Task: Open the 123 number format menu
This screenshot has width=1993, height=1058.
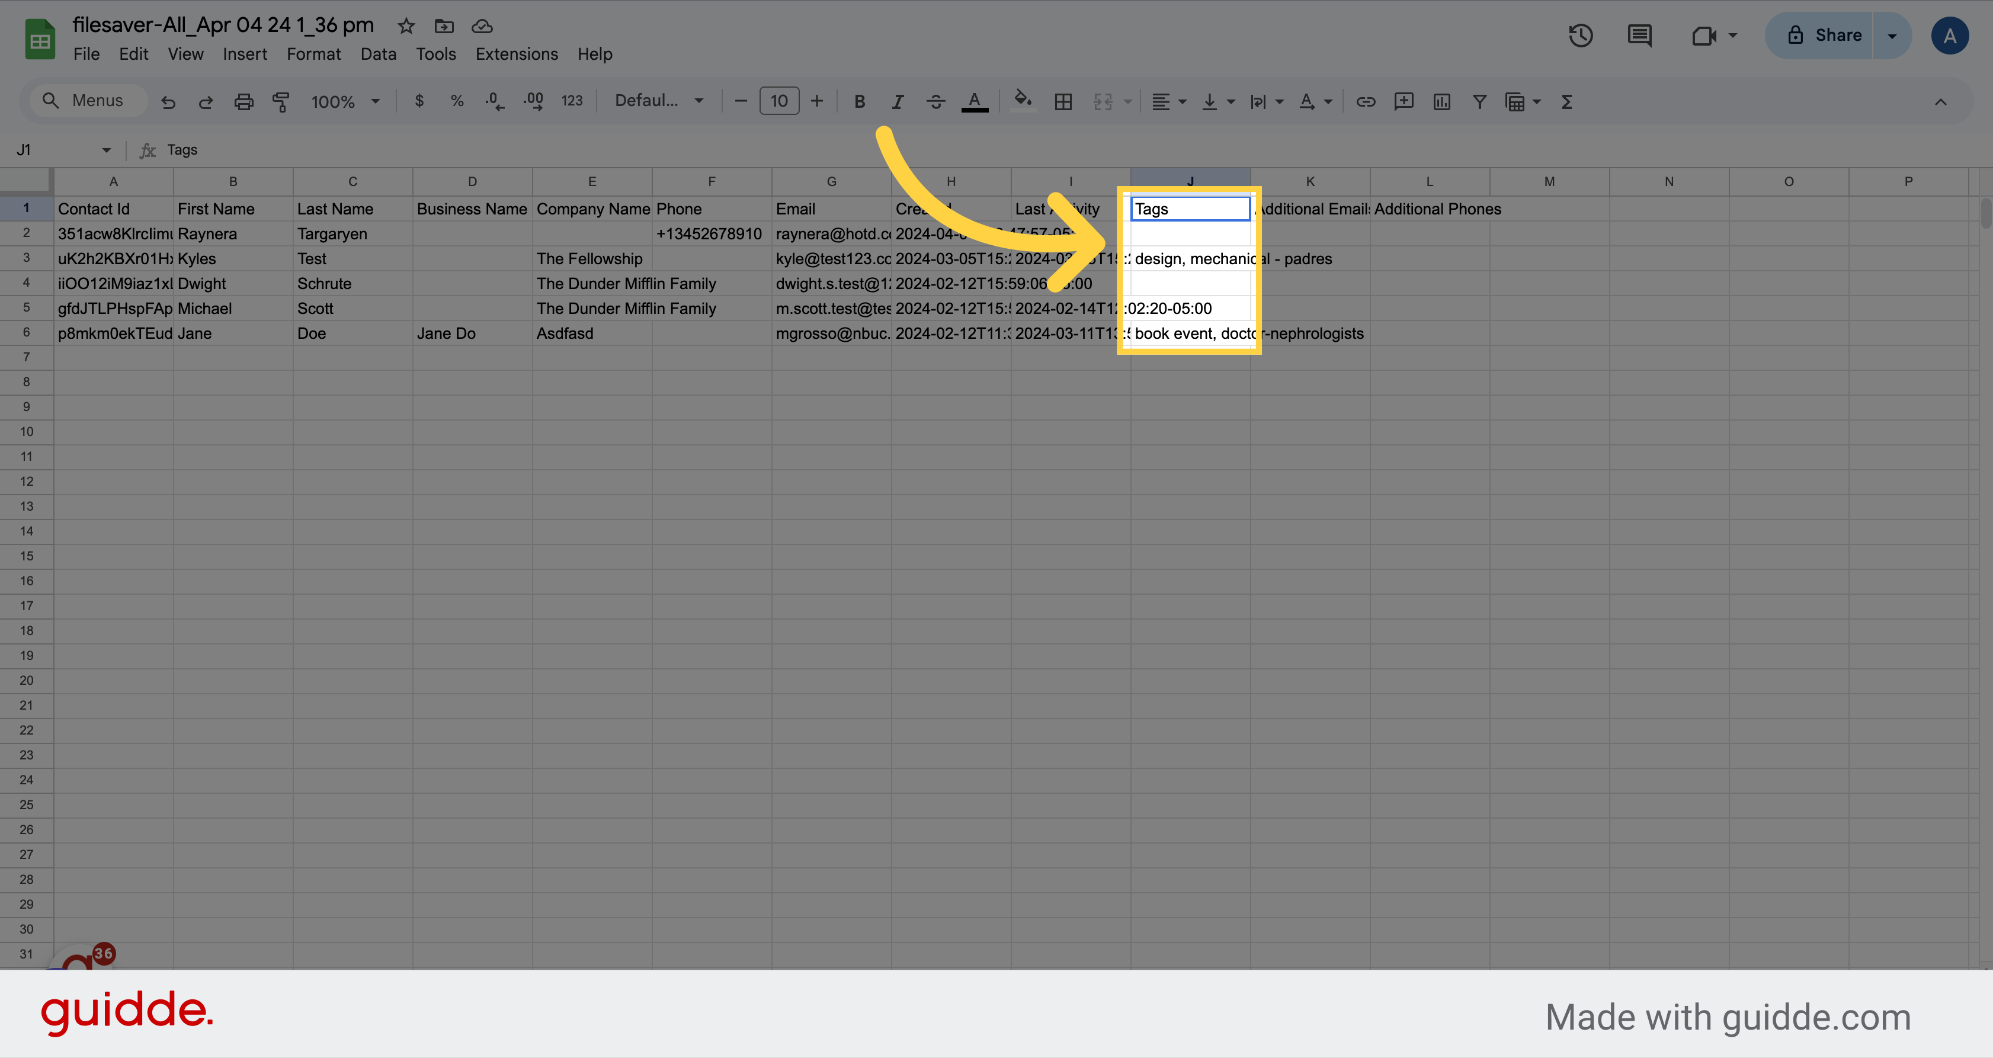Action: tap(572, 101)
